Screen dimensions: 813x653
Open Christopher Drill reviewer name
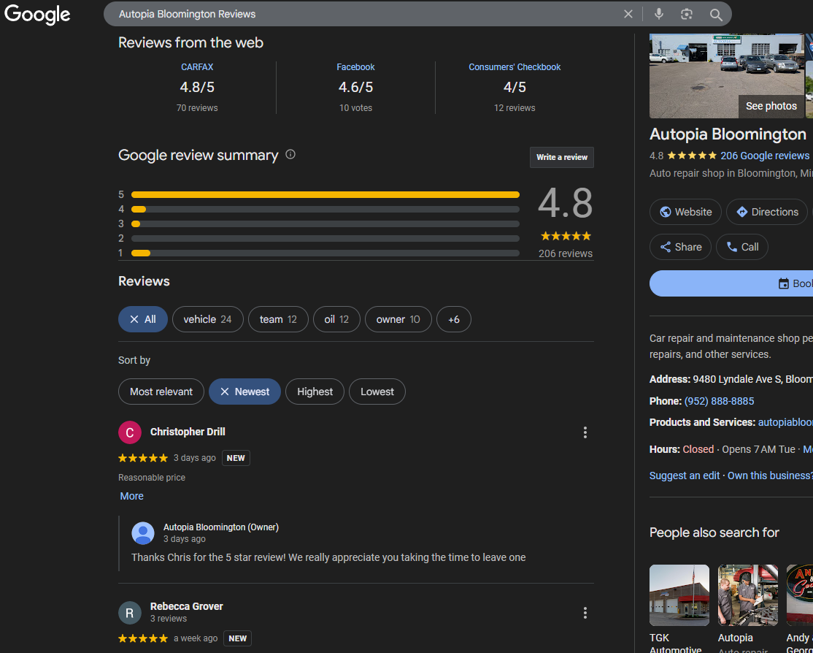click(188, 432)
